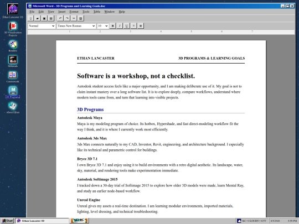
Task: Click the horizontal ruler
Action: [161, 32]
